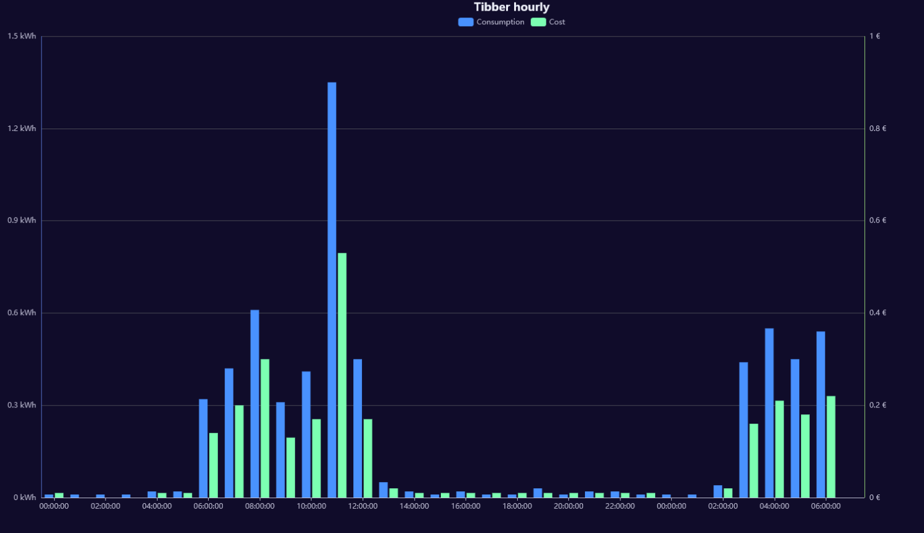Viewport: 924px width, 533px height.
Task: Click the 0.6 € right axis label
Action: click(x=877, y=221)
